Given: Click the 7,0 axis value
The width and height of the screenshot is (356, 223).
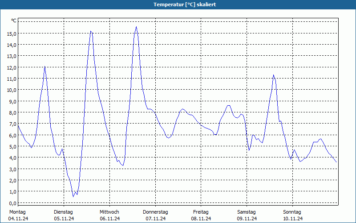Looking at the screenshot, I should (13, 124).
